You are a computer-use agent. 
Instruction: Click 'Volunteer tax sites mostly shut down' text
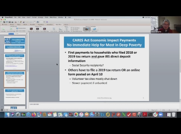(x=94, y=79)
